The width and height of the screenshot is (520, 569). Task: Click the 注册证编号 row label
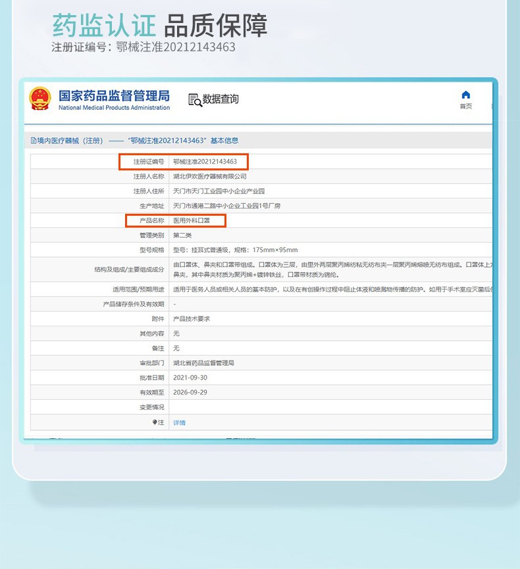[149, 161]
